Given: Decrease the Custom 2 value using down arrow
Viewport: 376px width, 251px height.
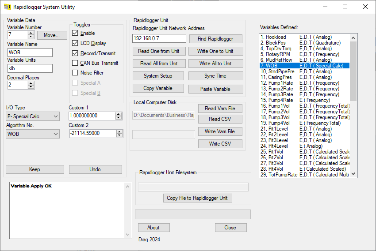Looking at the screenshot, I should pos(118,135).
